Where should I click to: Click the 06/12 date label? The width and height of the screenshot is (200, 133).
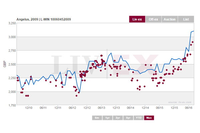point(72,108)
